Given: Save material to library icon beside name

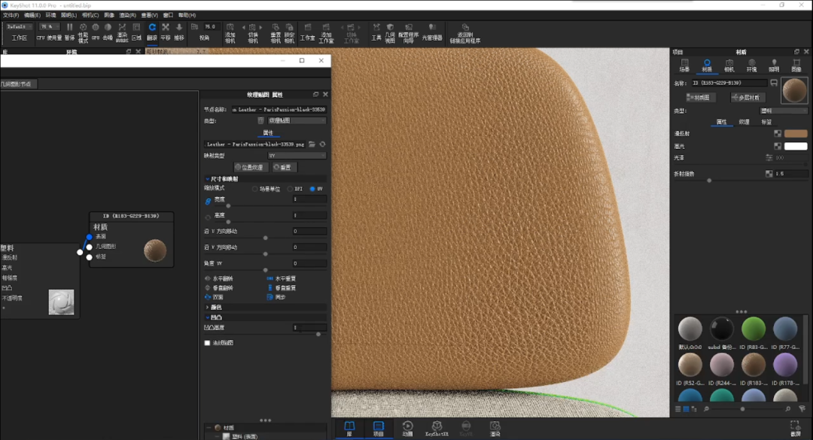Looking at the screenshot, I should pos(774,83).
